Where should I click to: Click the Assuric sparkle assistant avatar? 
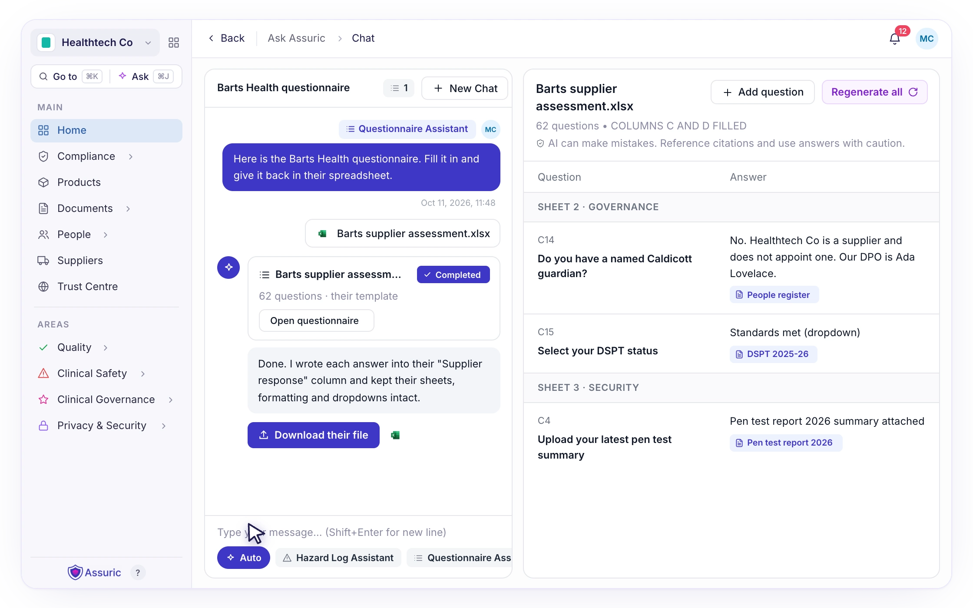click(228, 268)
